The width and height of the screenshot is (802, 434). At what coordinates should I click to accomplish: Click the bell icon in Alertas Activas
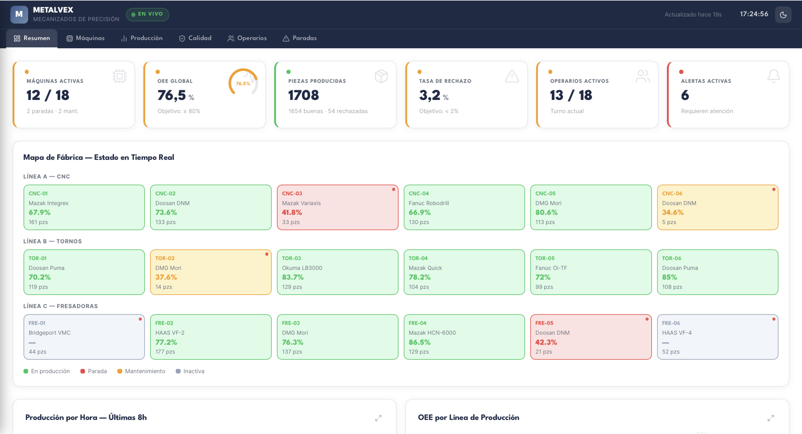click(x=773, y=76)
